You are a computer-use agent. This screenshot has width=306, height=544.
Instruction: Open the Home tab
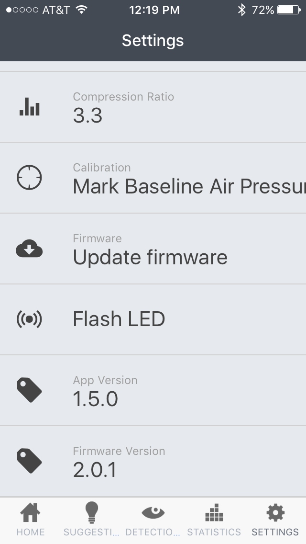[30, 520]
